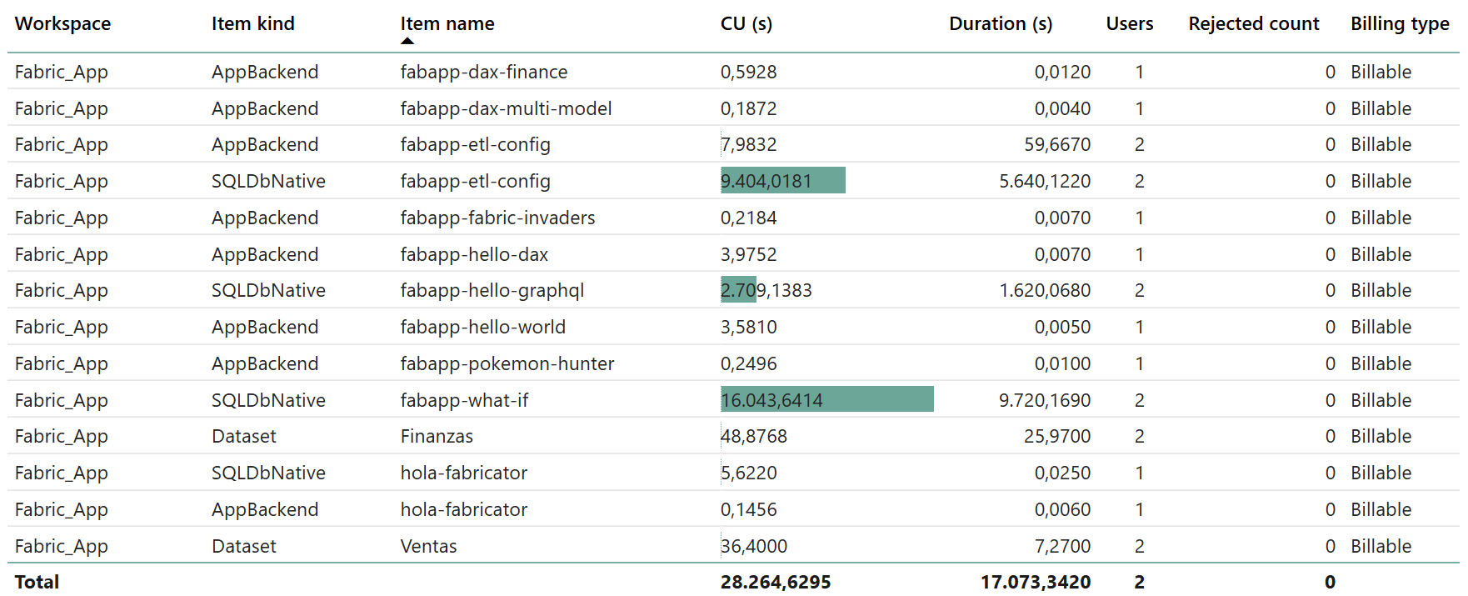Click the duration value 9.720,1690
Viewport: 1468px width, 596px height.
coord(1045,400)
